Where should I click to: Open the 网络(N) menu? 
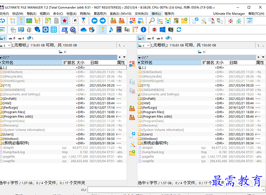(x=85, y=13)
